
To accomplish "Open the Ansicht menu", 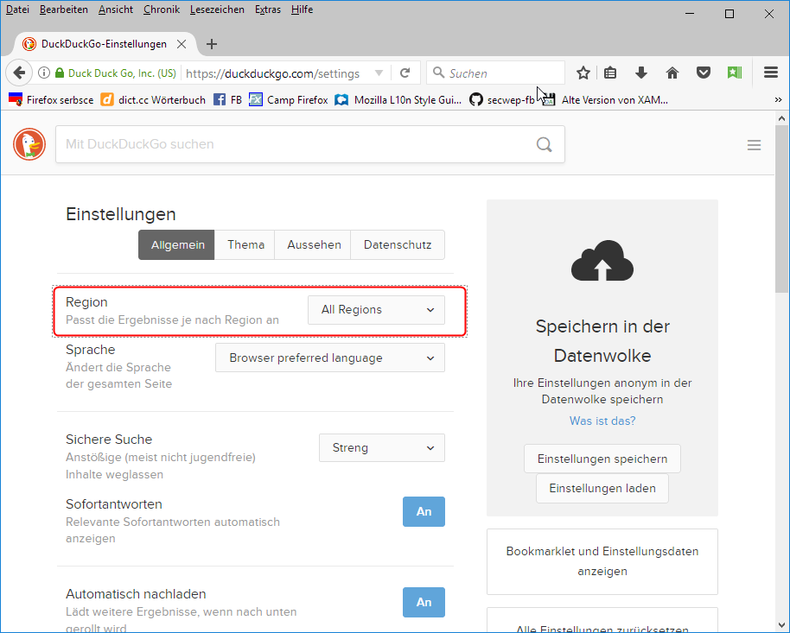I will point(115,9).
